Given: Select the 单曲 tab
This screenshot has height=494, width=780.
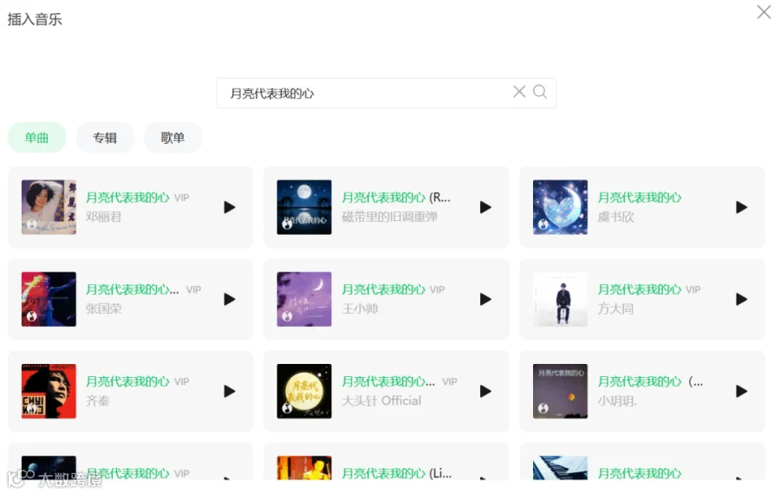Looking at the screenshot, I should (36, 137).
